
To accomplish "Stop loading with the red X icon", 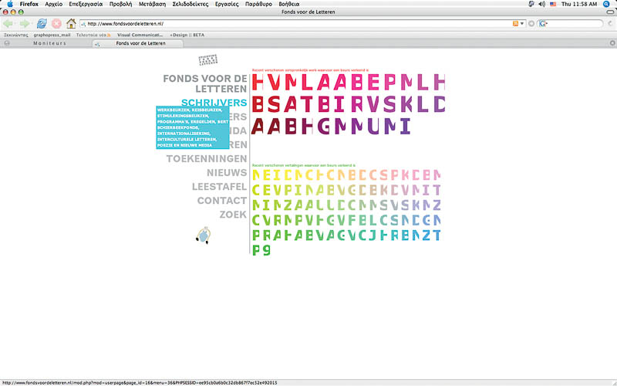I will (x=56, y=24).
